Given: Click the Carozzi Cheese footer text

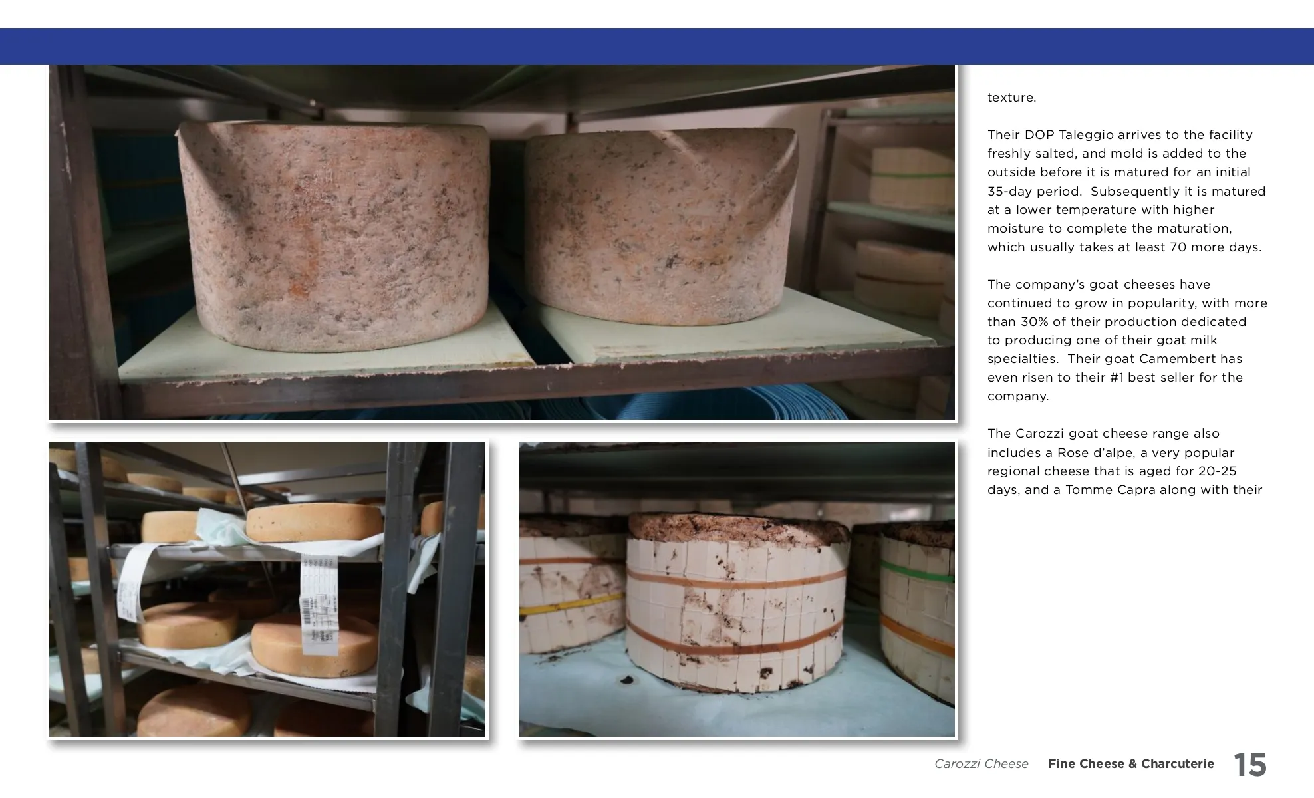Looking at the screenshot, I should click(x=981, y=764).
